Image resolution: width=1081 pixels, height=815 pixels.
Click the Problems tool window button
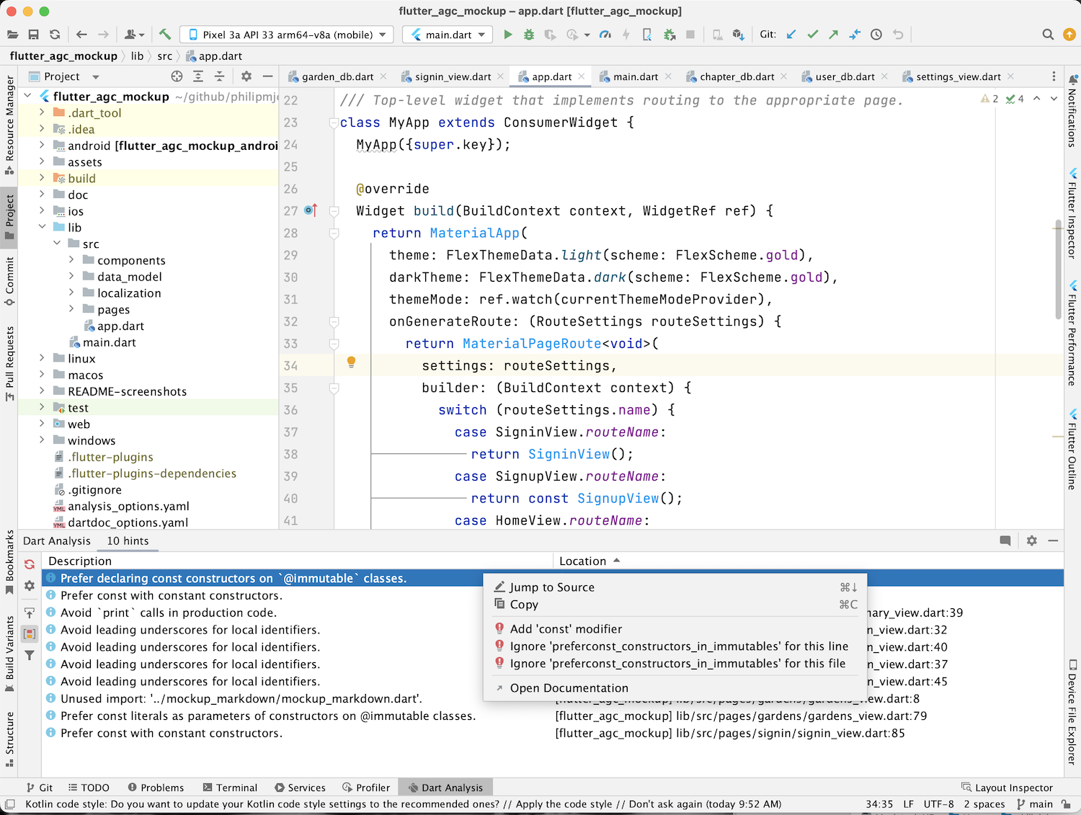pos(156,788)
